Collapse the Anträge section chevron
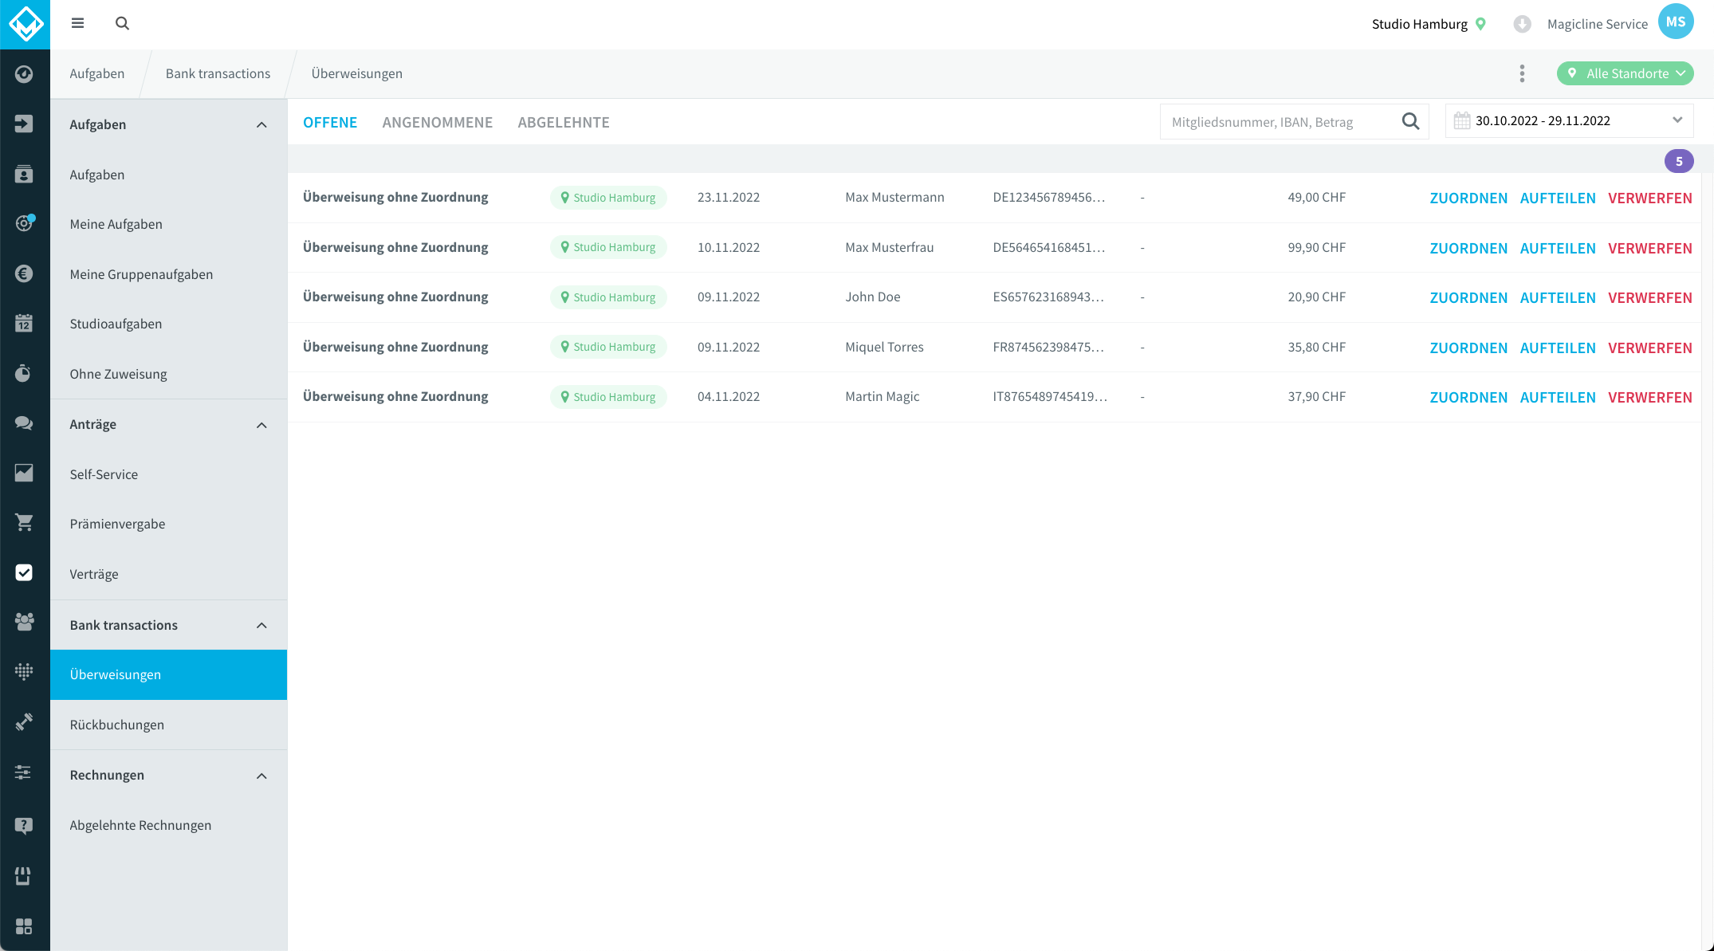Image resolution: width=1714 pixels, height=951 pixels. [x=261, y=425]
